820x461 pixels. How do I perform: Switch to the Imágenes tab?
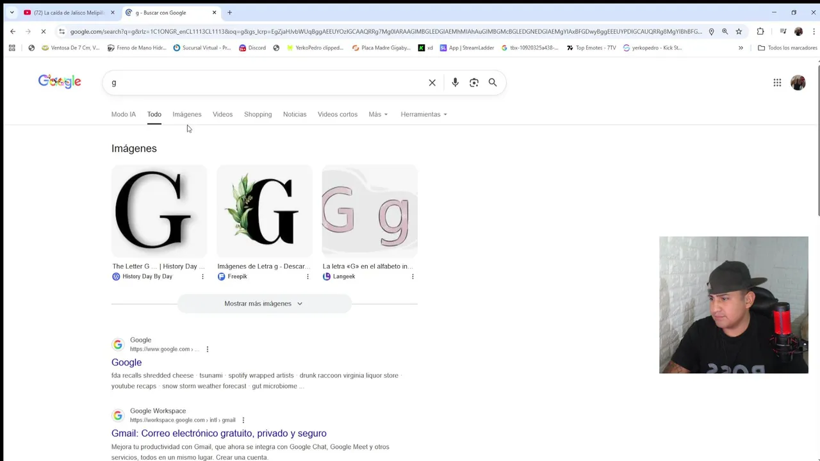pos(187,114)
